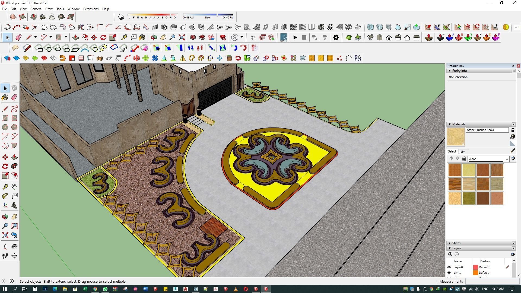Select the Move tool in left toolbar
The width and height of the screenshot is (521, 293).
5,157
